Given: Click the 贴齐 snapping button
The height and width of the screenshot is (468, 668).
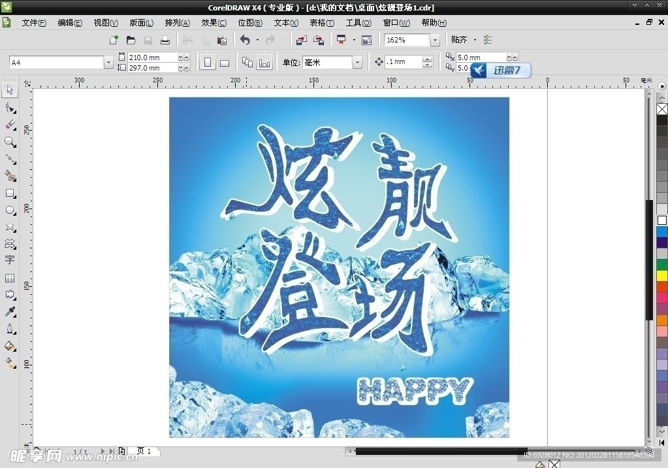Looking at the screenshot, I should (x=458, y=40).
